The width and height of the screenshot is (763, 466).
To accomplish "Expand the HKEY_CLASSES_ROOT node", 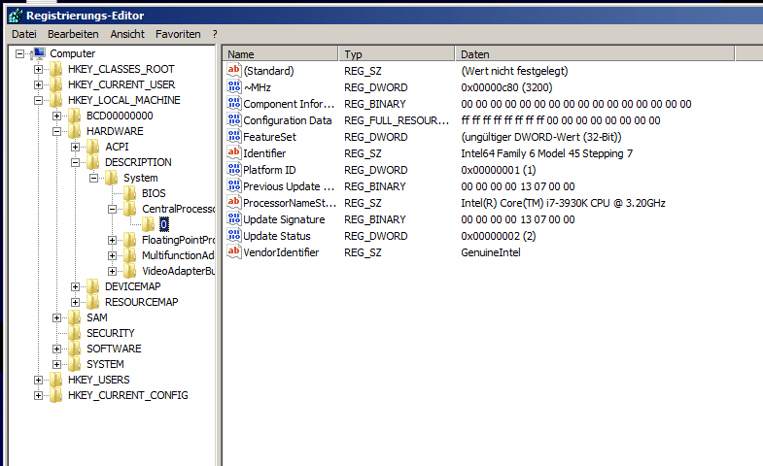I will click(x=39, y=69).
